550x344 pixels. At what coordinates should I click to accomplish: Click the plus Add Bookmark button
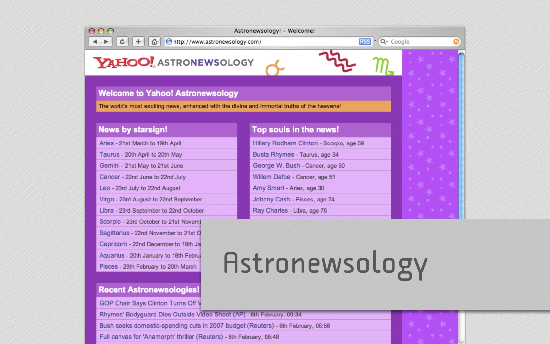[138, 42]
